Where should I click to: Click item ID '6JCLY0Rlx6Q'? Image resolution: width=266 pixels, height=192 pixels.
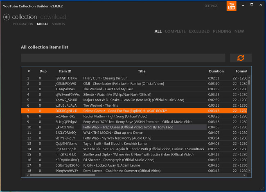click(65, 133)
